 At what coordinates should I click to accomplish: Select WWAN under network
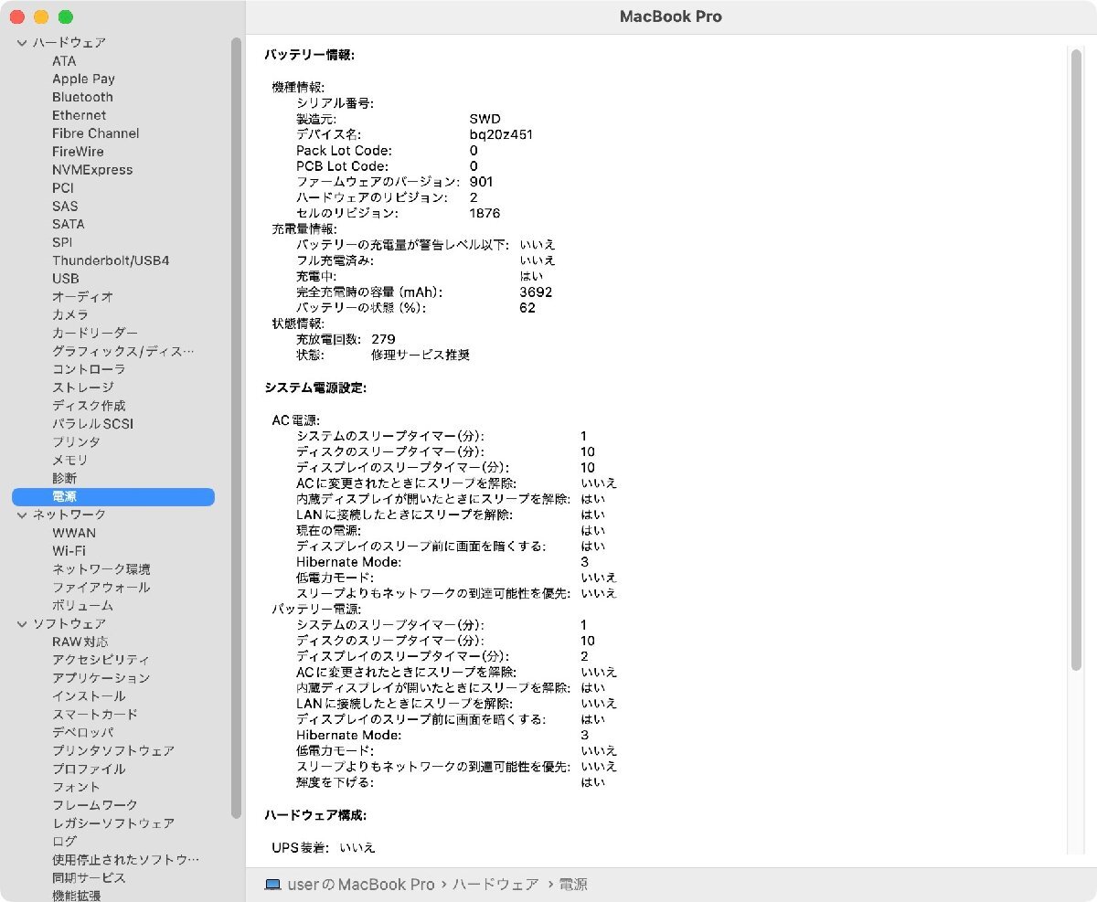[74, 533]
